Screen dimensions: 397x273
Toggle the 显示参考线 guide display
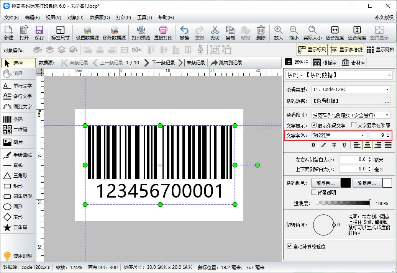tap(346, 50)
